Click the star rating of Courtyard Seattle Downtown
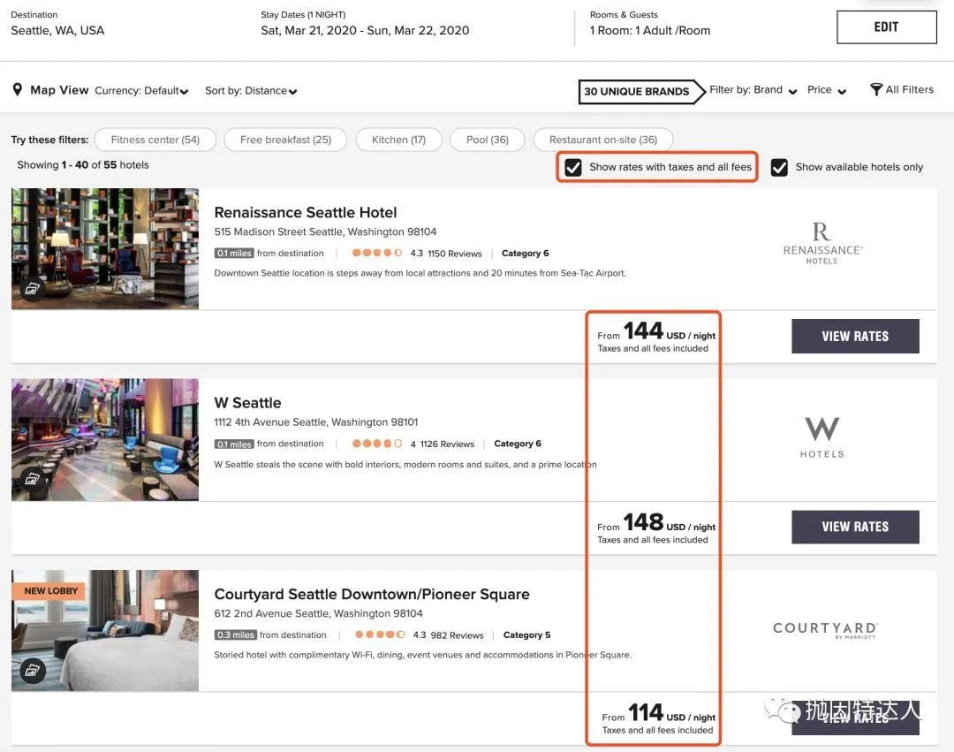Image resolution: width=954 pixels, height=752 pixels. [x=380, y=634]
